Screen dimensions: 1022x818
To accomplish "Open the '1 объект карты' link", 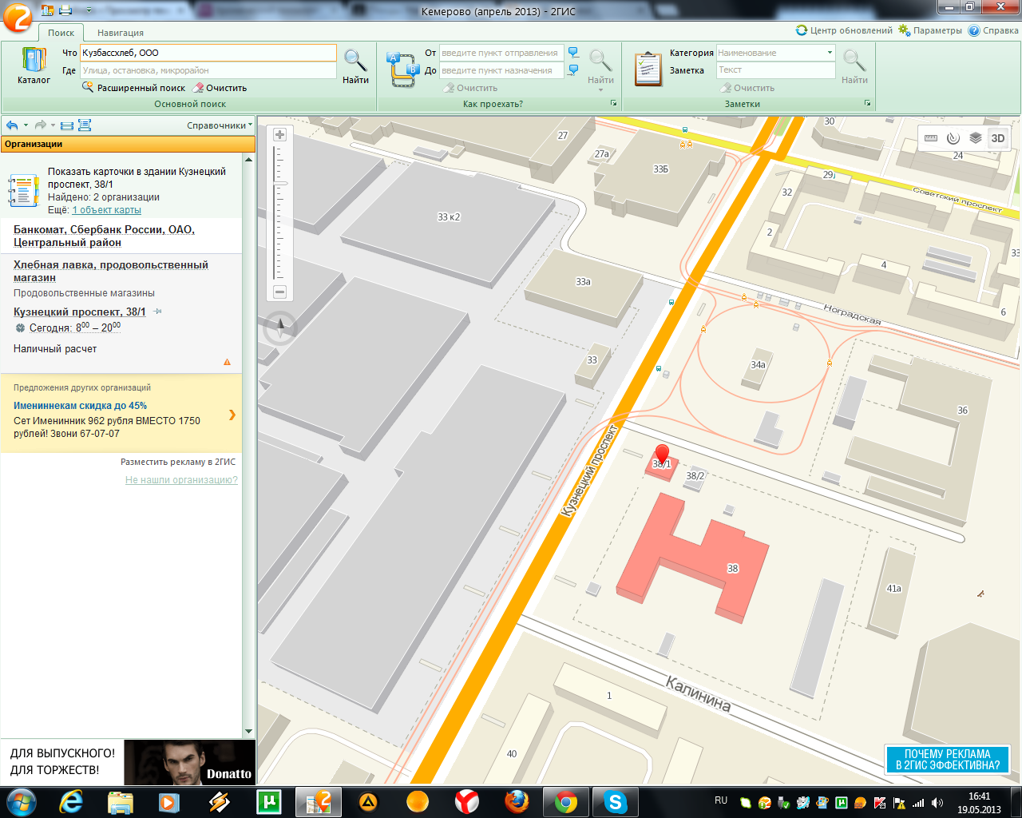I will [x=106, y=210].
